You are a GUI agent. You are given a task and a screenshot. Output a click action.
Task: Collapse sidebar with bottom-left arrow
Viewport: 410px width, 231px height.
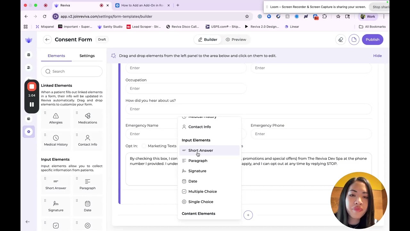(x=28, y=222)
